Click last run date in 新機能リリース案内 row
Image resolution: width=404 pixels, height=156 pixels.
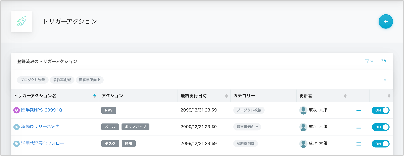[199, 127]
